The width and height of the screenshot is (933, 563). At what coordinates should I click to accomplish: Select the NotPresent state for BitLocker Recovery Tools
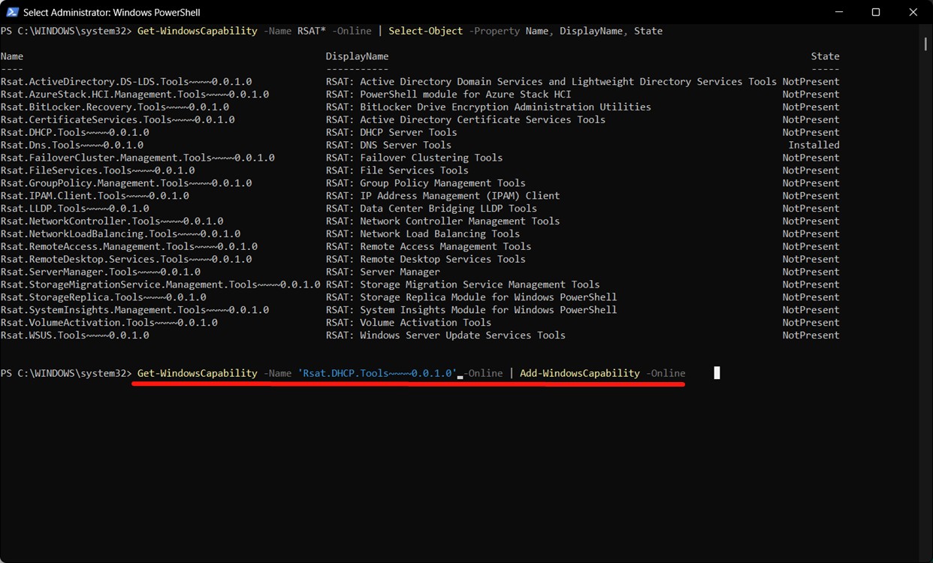coord(811,107)
